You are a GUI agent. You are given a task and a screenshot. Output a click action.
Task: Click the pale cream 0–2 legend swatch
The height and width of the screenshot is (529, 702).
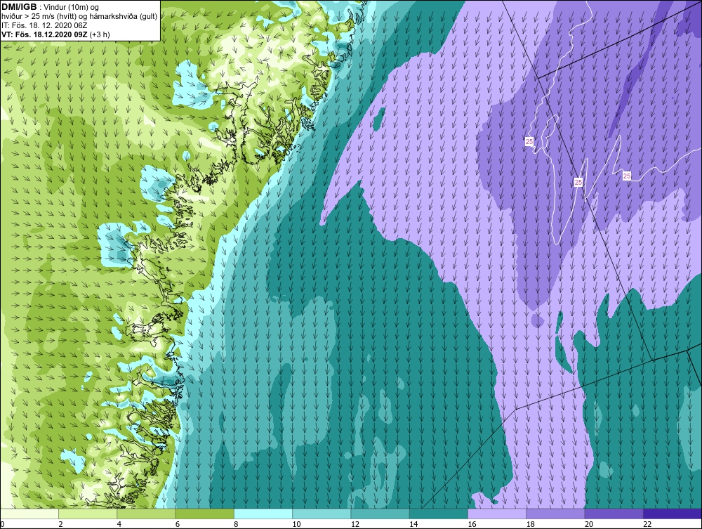(29, 514)
